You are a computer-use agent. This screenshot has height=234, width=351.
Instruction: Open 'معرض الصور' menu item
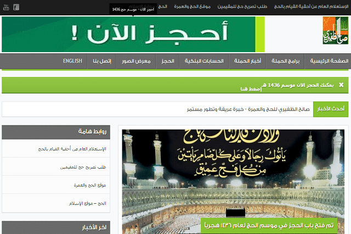point(136,61)
